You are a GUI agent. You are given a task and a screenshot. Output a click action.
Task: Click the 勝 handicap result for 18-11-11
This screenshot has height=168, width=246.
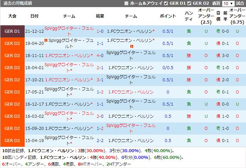pyautogui.click(x=189, y=56)
